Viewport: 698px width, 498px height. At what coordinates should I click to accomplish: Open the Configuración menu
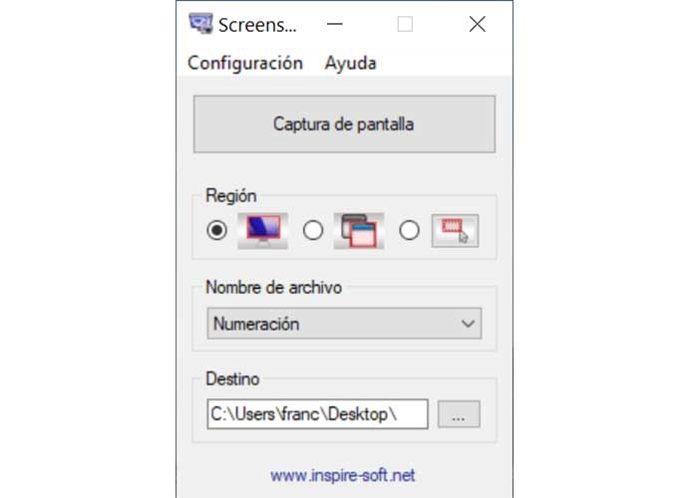pyautogui.click(x=245, y=63)
